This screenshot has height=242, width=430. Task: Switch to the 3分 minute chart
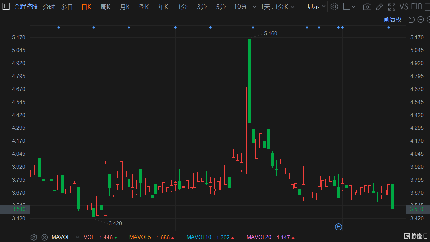pyautogui.click(x=202, y=7)
